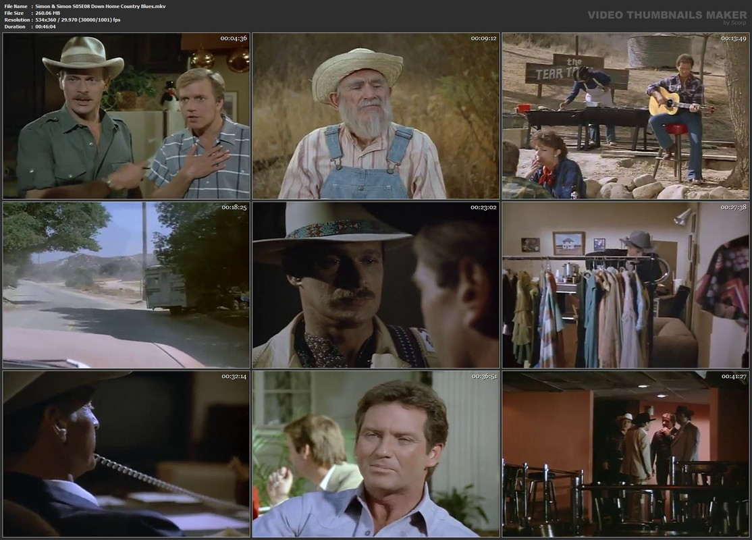Open the thumbnail at 00:04:36
This screenshot has width=752, height=540.
tap(126, 116)
